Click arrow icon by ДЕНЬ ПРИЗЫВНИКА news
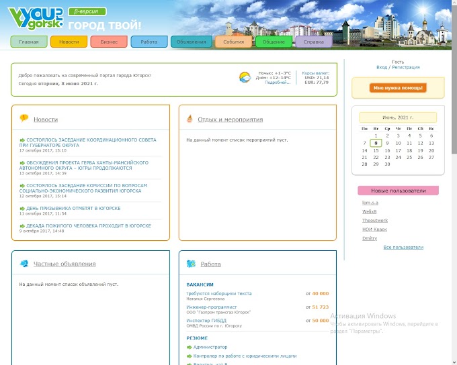457x365 pixels. [22, 209]
